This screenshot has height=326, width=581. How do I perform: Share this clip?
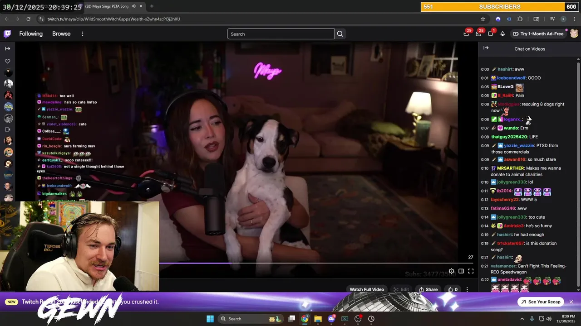click(428, 289)
